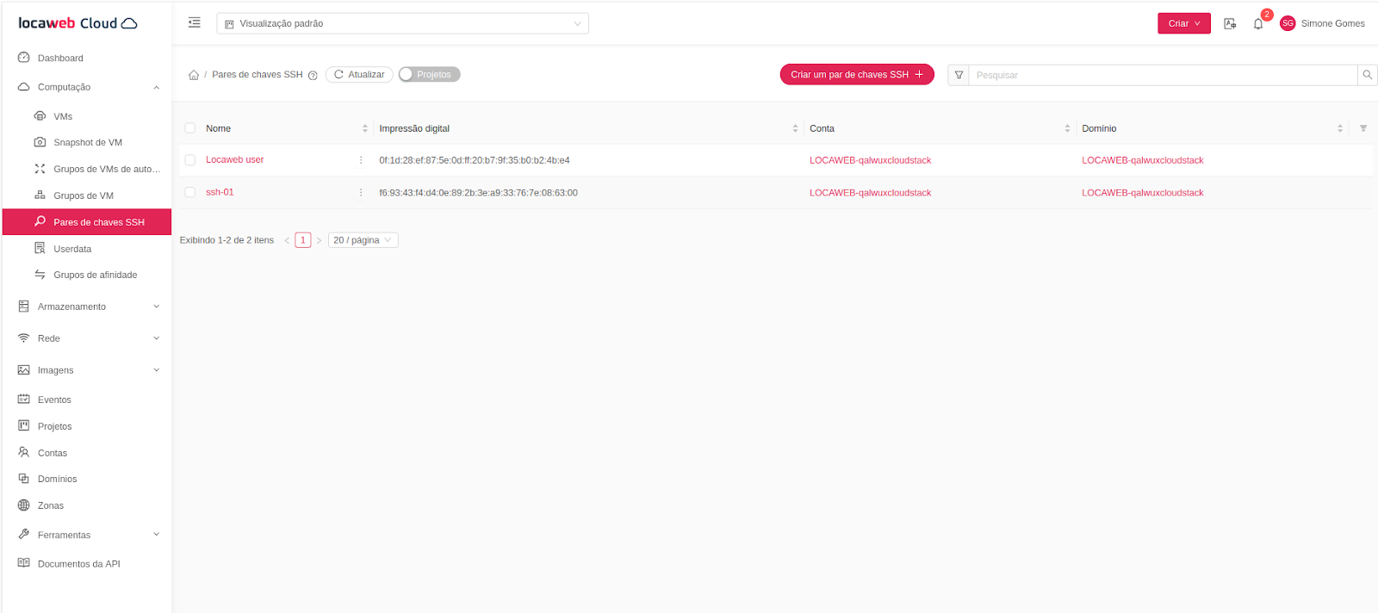Click the SG user avatar
This screenshot has width=1378, height=613.
coord(1288,23)
